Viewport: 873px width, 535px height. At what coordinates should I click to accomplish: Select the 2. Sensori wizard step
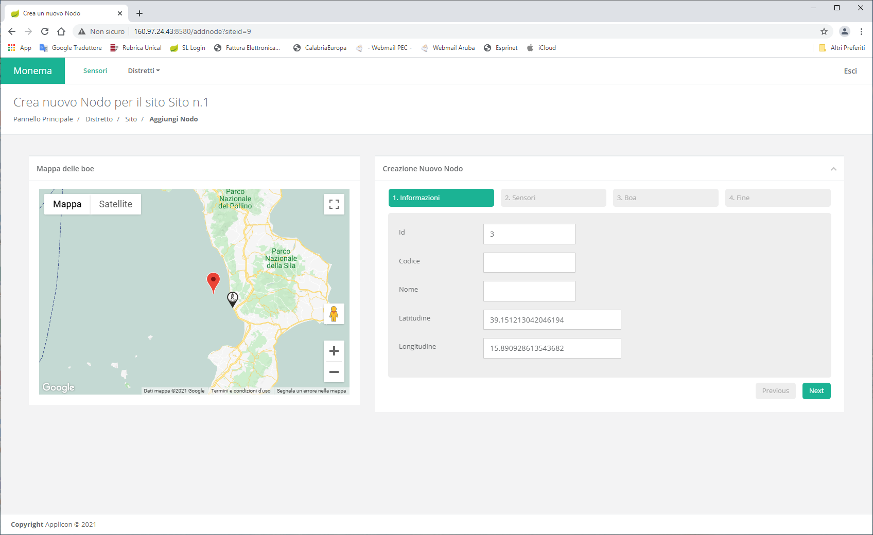coord(553,198)
